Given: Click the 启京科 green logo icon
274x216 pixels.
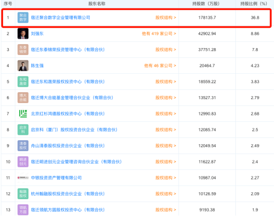Looking at the screenshot, I should point(23,130).
